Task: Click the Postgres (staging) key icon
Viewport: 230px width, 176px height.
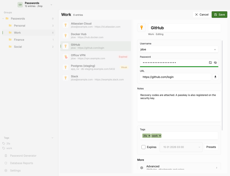Action: pyautogui.click(x=66, y=68)
